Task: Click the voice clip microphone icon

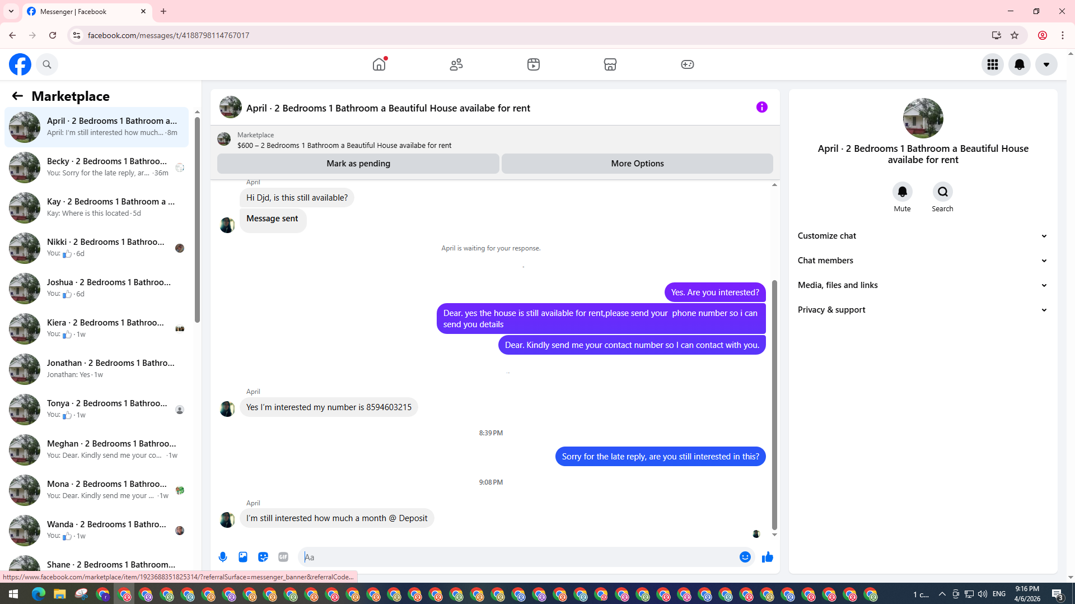Action: (x=223, y=557)
